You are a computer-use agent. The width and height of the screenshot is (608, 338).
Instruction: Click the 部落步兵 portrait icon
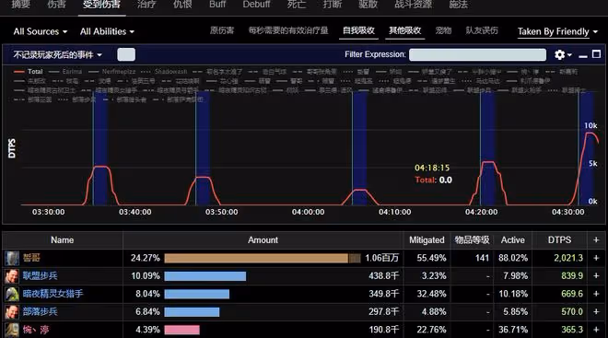coord(12,311)
